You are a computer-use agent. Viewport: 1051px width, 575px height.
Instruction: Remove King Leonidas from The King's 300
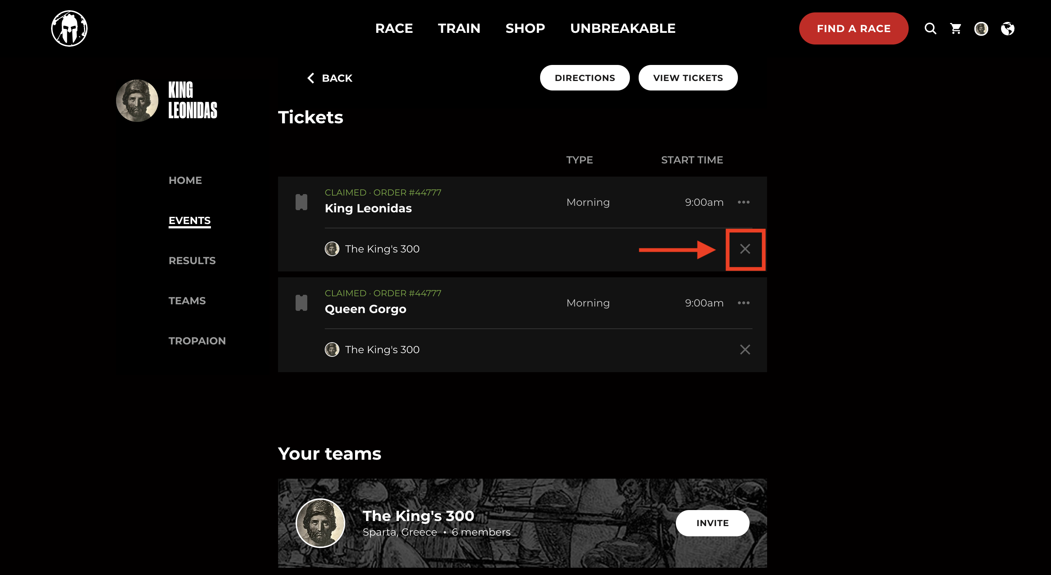746,249
